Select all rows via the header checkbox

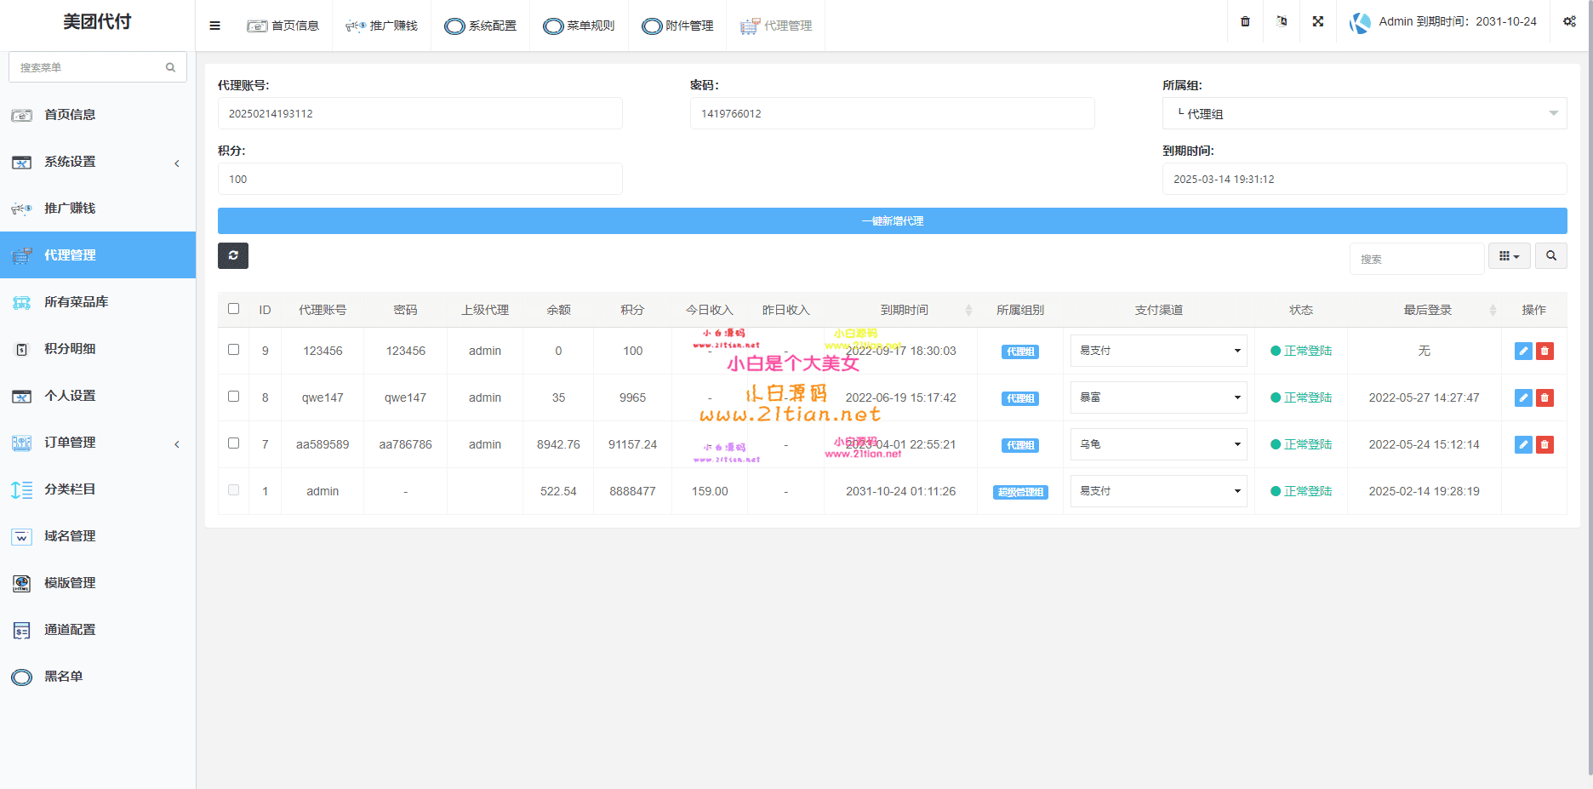click(233, 310)
